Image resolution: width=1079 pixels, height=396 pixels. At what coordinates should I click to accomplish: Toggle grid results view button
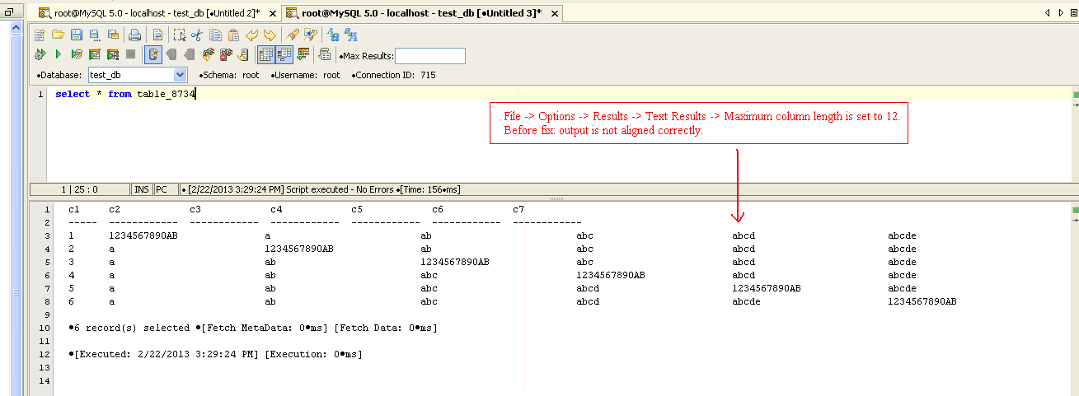click(265, 54)
